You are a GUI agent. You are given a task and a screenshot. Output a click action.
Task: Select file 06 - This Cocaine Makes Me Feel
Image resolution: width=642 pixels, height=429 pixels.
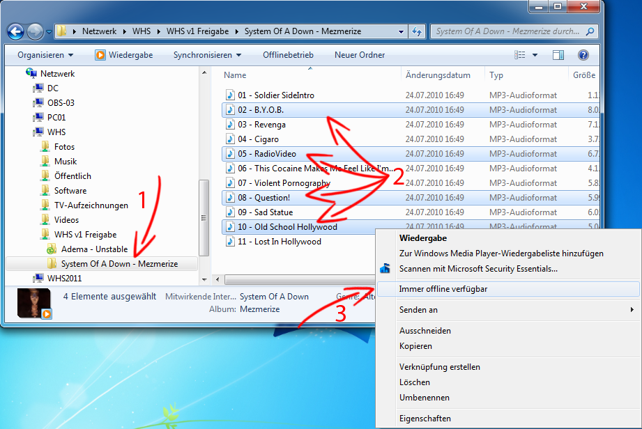click(x=316, y=169)
